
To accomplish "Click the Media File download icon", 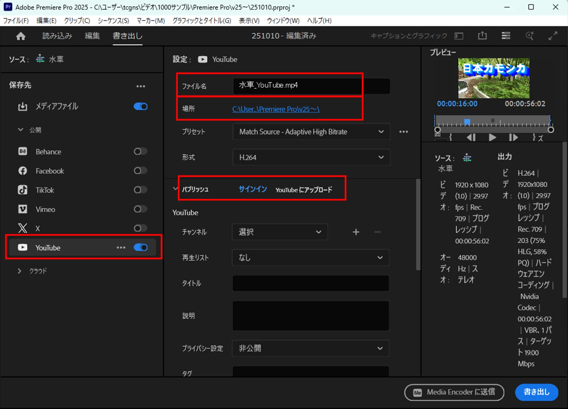I will pyautogui.click(x=23, y=107).
